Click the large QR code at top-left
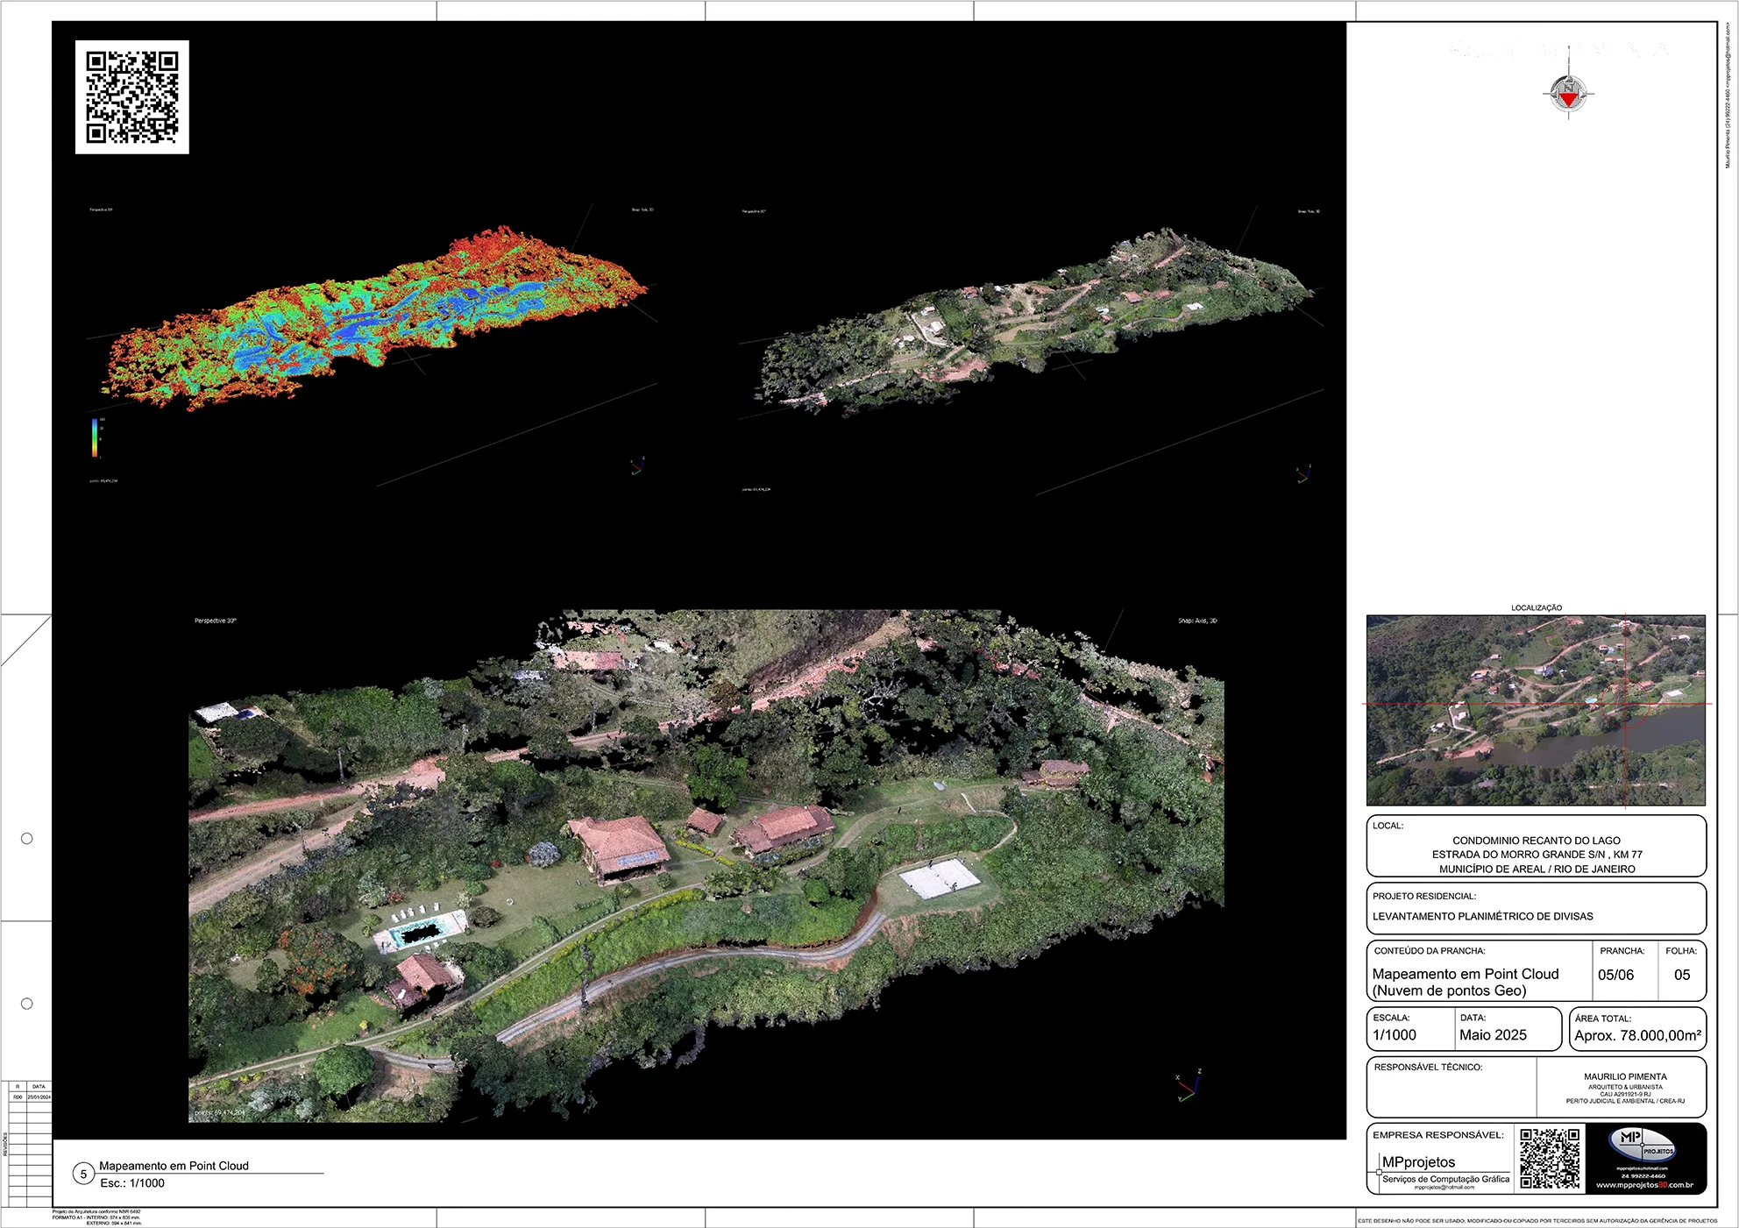 click(132, 97)
